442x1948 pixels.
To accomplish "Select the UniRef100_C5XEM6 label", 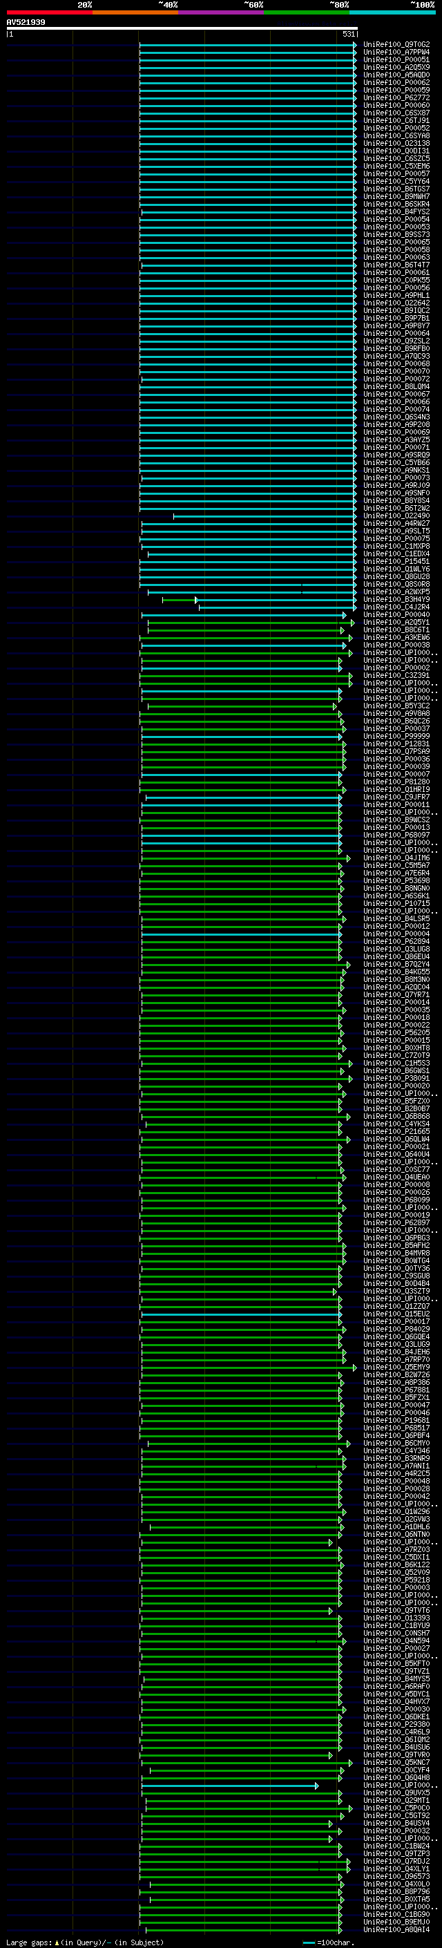I will point(396,166).
